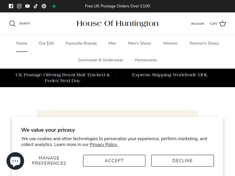This screenshot has width=235, height=176.
Task: Go to the Account page
Action: (x=197, y=23)
